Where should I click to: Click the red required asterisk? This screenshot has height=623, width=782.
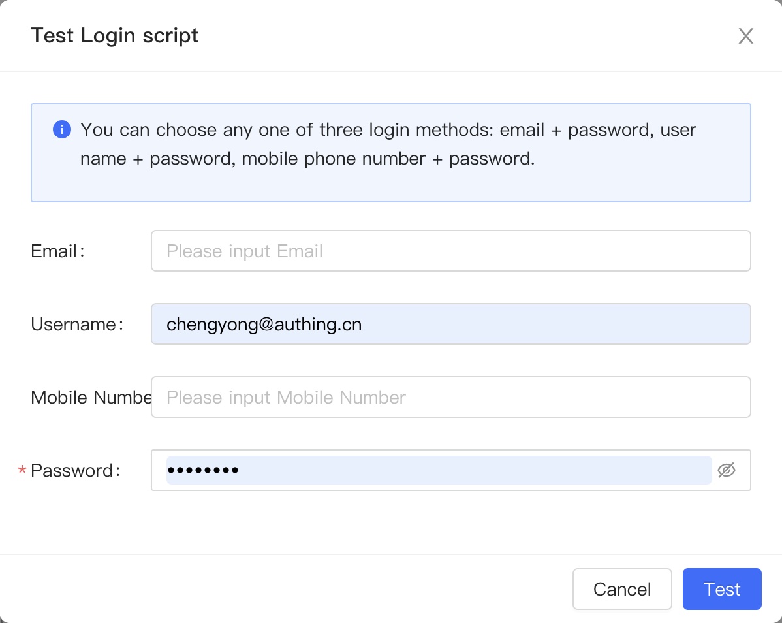[22, 471]
